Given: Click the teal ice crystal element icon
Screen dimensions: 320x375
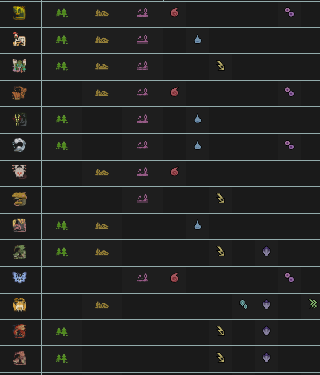Looking at the screenshot, I should coord(243,304).
